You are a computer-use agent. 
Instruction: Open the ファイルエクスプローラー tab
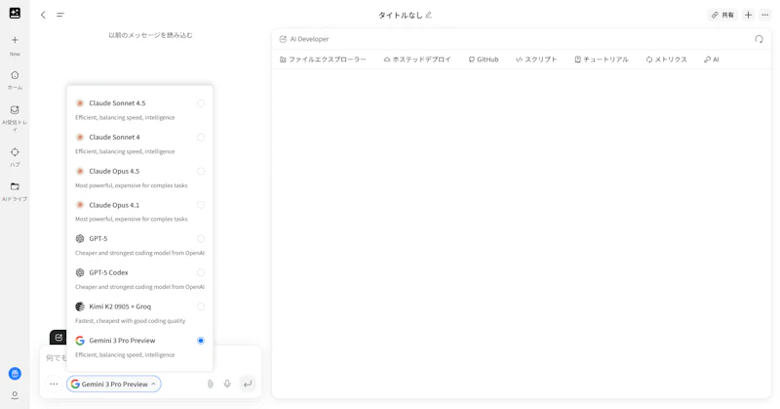[x=323, y=60]
